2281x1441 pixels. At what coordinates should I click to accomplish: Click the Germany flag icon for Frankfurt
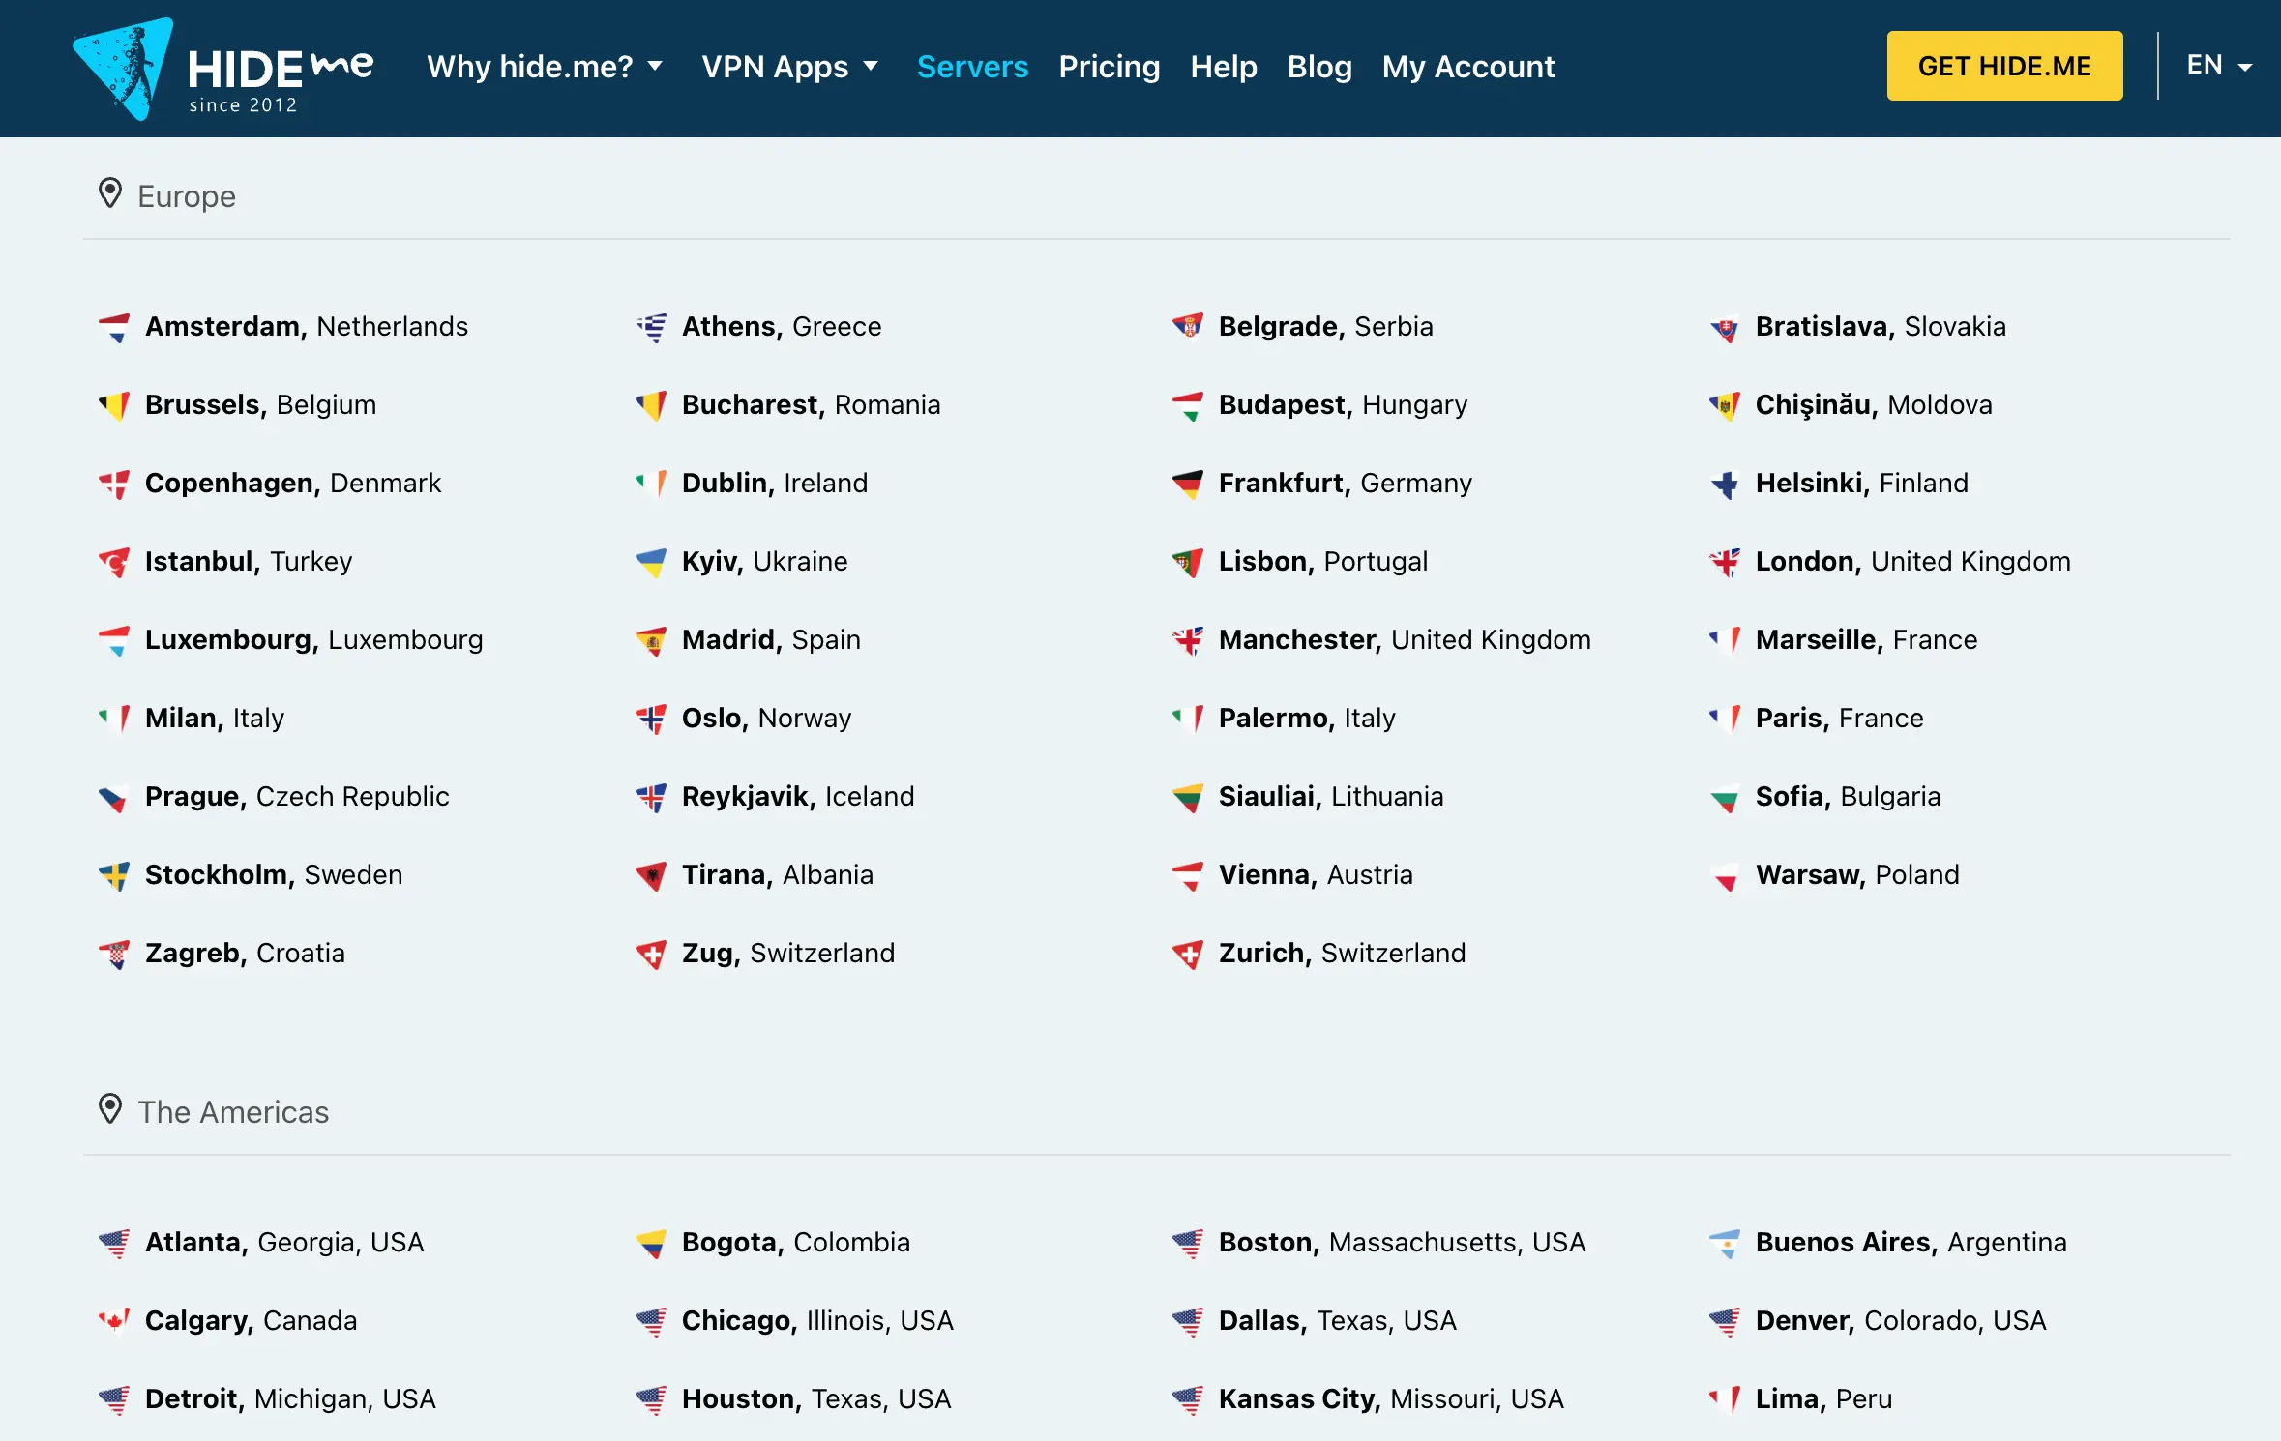point(1190,484)
